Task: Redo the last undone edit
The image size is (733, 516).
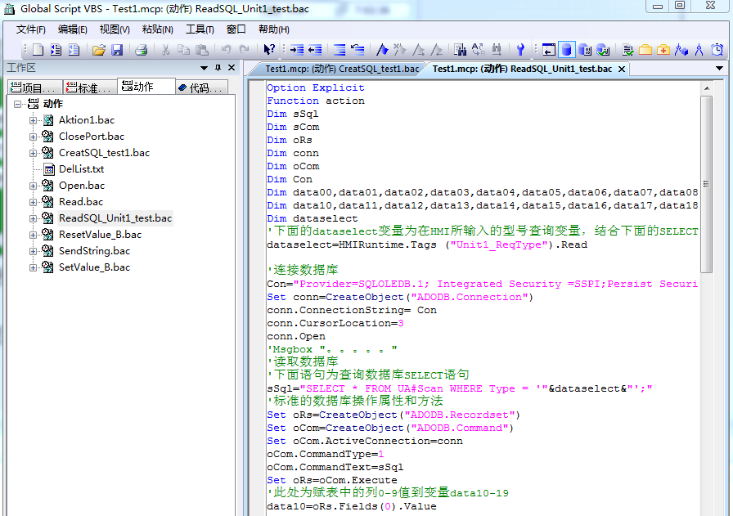Action: [x=244, y=50]
